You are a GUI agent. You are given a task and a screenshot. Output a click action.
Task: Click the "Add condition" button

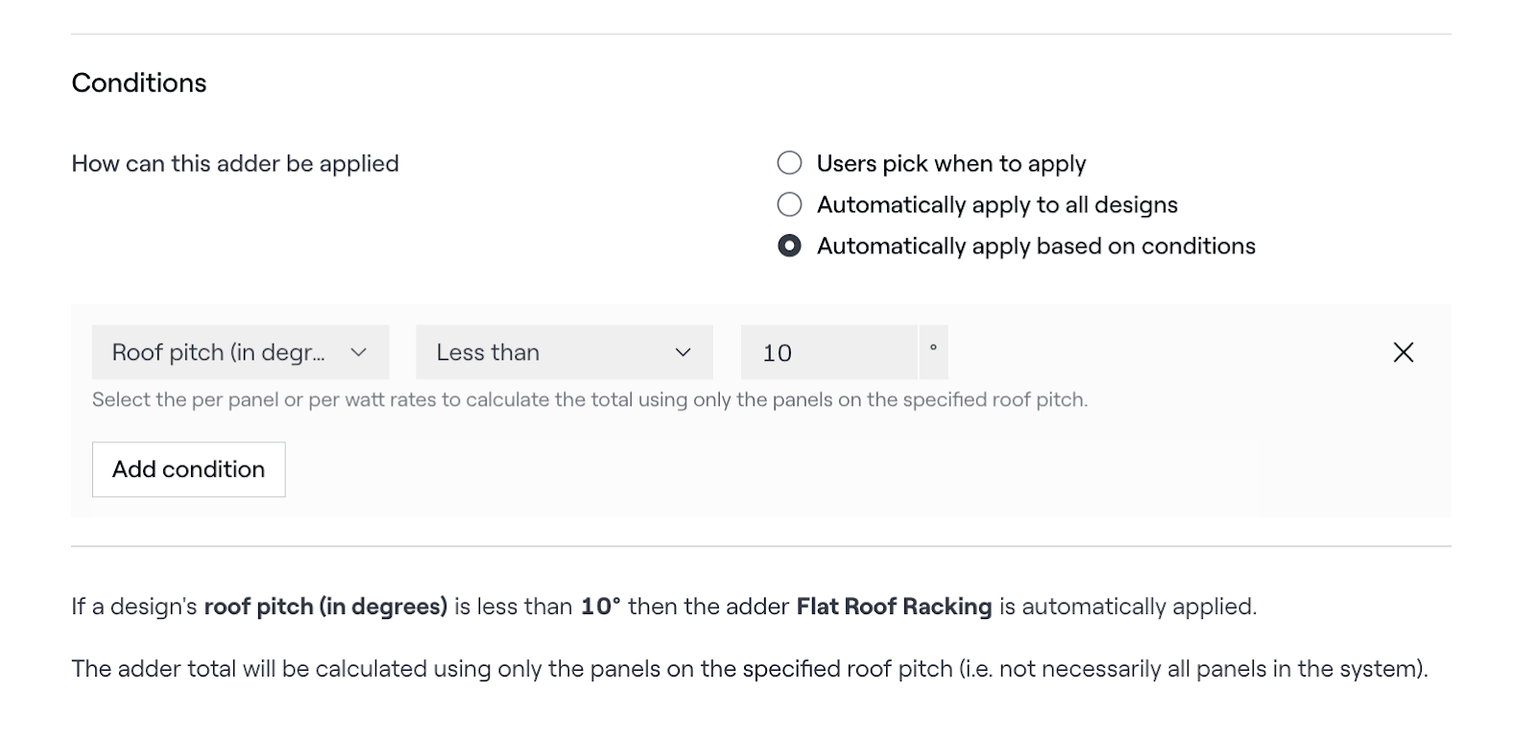tap(188, 469)
